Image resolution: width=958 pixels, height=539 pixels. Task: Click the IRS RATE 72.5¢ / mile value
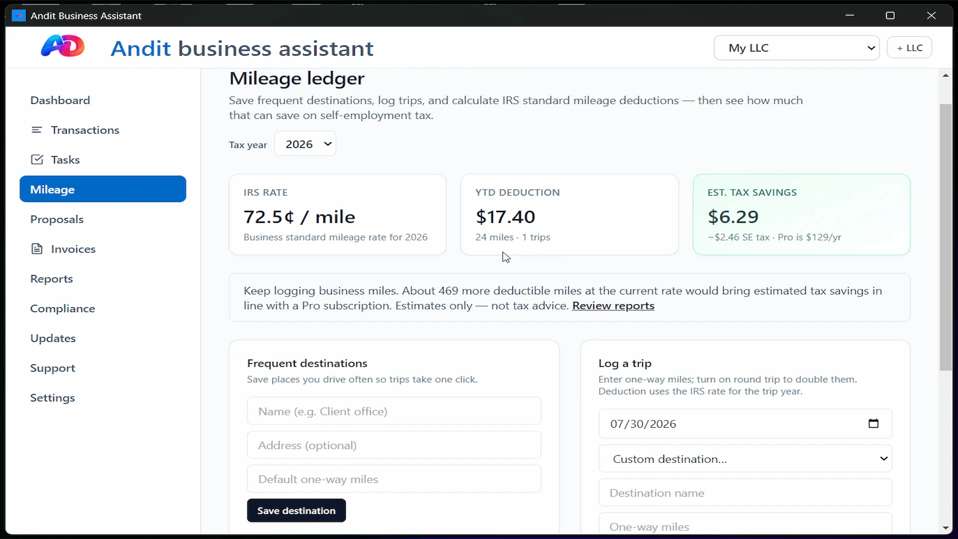[x=299, y=217]
